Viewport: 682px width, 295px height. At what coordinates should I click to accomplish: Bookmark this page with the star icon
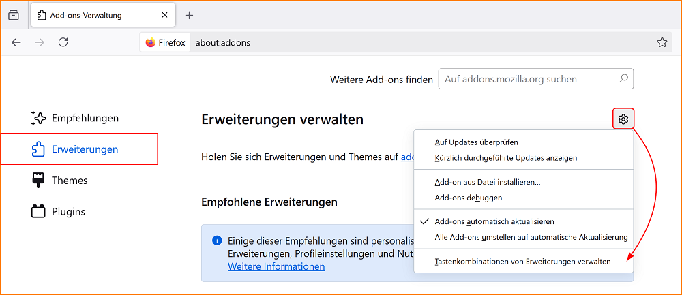click(x=662, y=42)
